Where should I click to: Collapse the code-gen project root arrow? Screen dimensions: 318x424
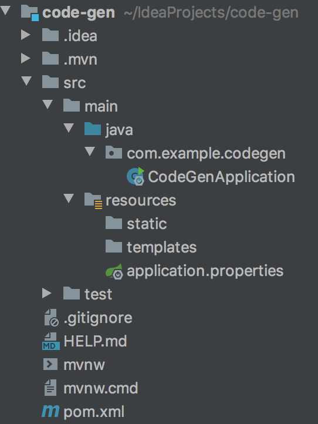tap(5, 11)
